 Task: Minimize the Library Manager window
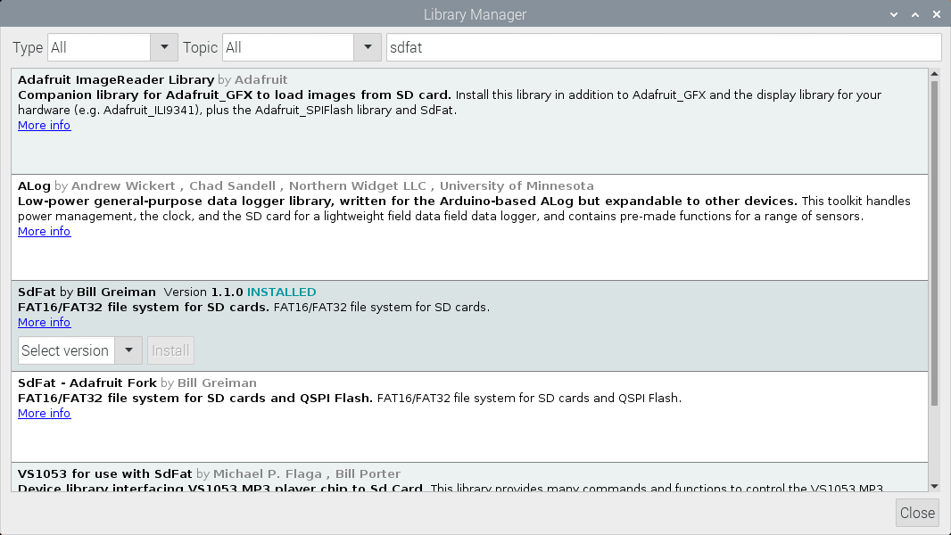point(893,14)
